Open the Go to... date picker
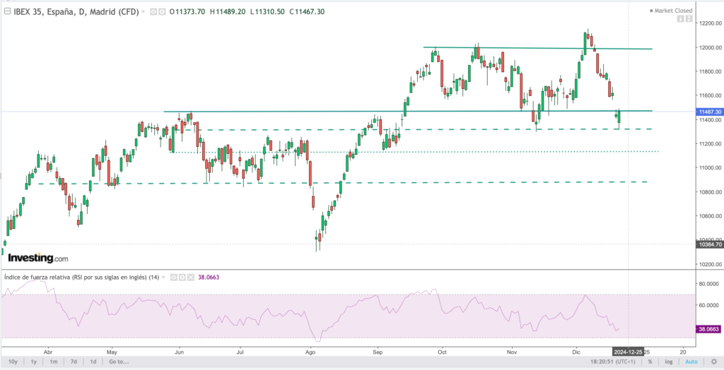Viewport: 724px width, 370px height. (118, 362)
